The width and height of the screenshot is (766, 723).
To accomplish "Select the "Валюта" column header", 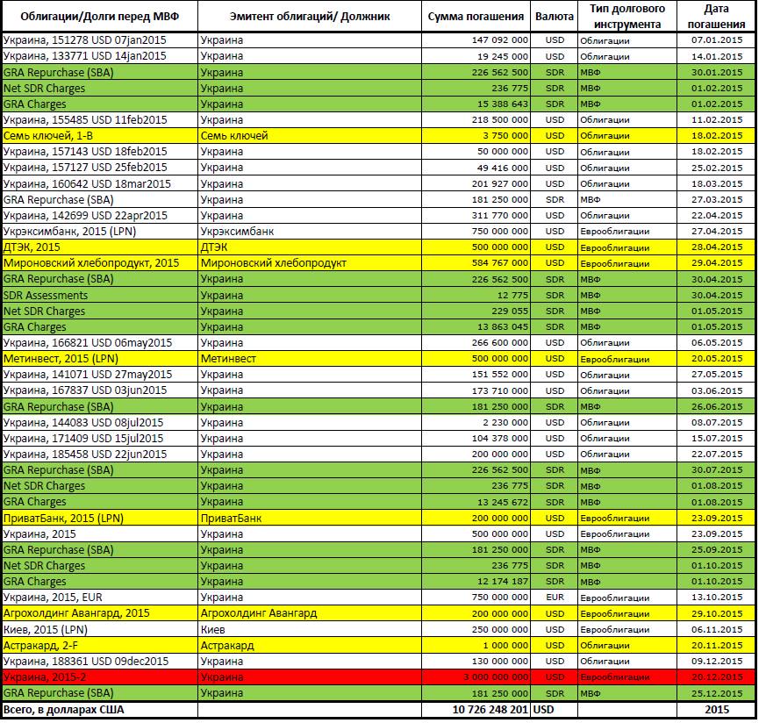I will tap(555, 18).
